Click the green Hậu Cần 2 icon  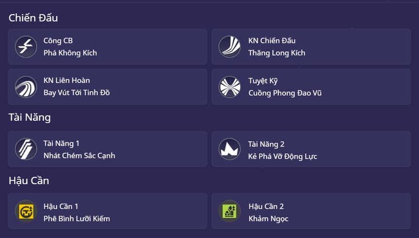coord(229,211)
